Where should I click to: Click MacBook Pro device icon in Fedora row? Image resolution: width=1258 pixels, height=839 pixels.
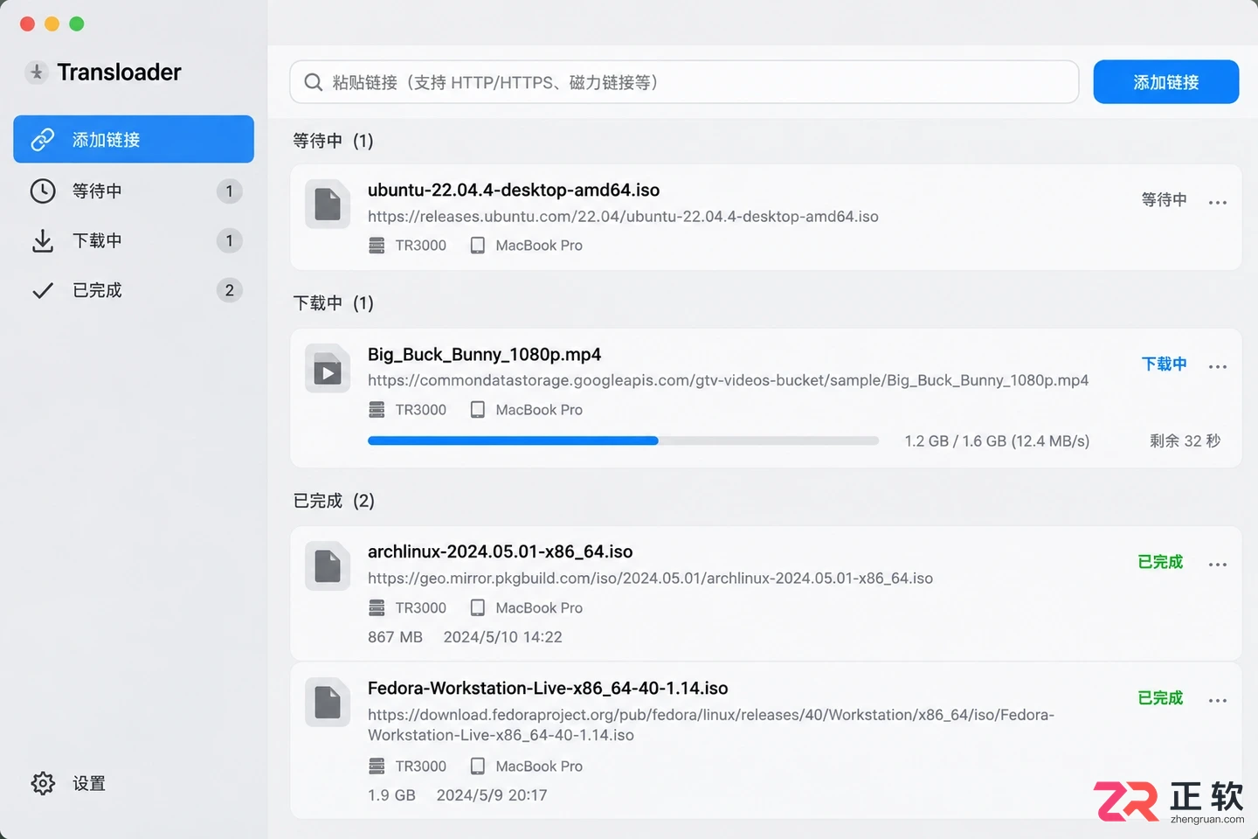coord(477,766)
